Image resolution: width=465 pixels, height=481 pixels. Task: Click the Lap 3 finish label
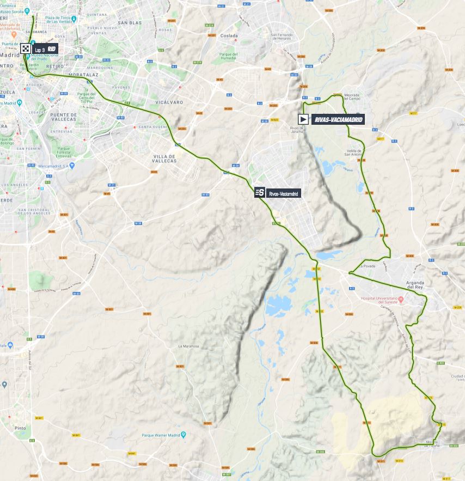coord(45,49)
